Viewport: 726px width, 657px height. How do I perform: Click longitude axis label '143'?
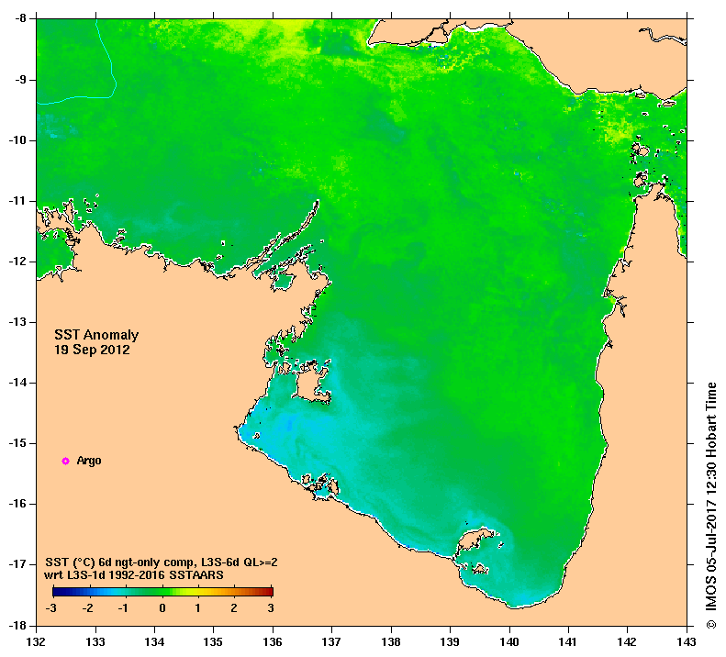click(x=687, y=641)
